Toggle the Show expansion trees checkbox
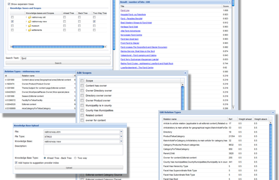 (x=9, y=4)
